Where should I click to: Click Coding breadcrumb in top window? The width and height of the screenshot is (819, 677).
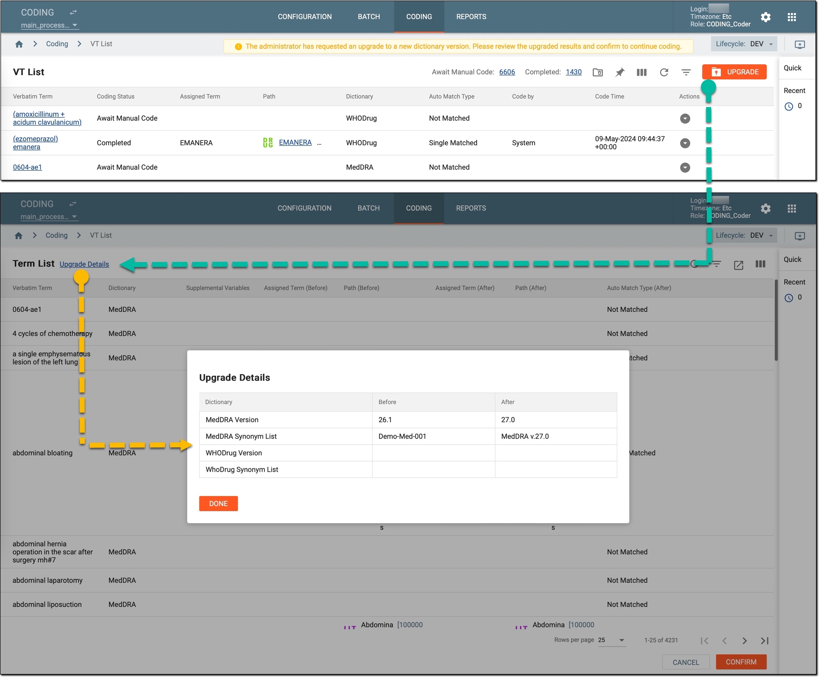pos(57,44)
